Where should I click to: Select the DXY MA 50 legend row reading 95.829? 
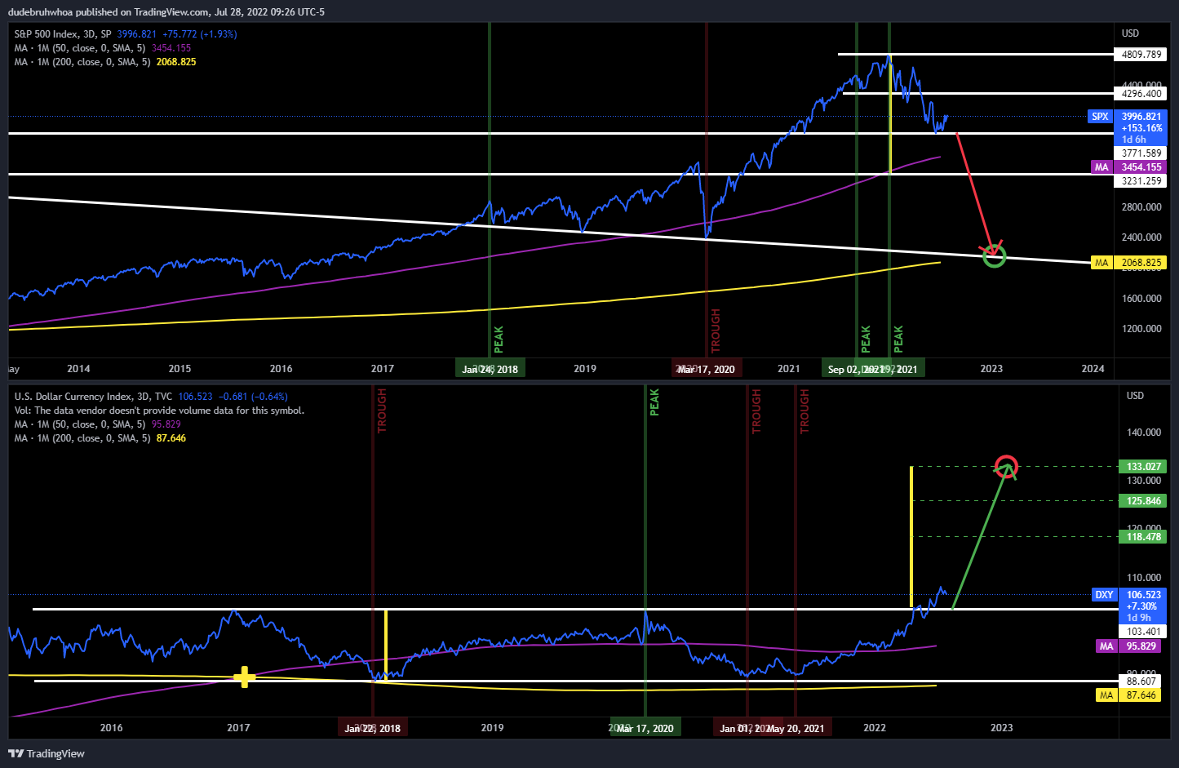pos(97,424)
